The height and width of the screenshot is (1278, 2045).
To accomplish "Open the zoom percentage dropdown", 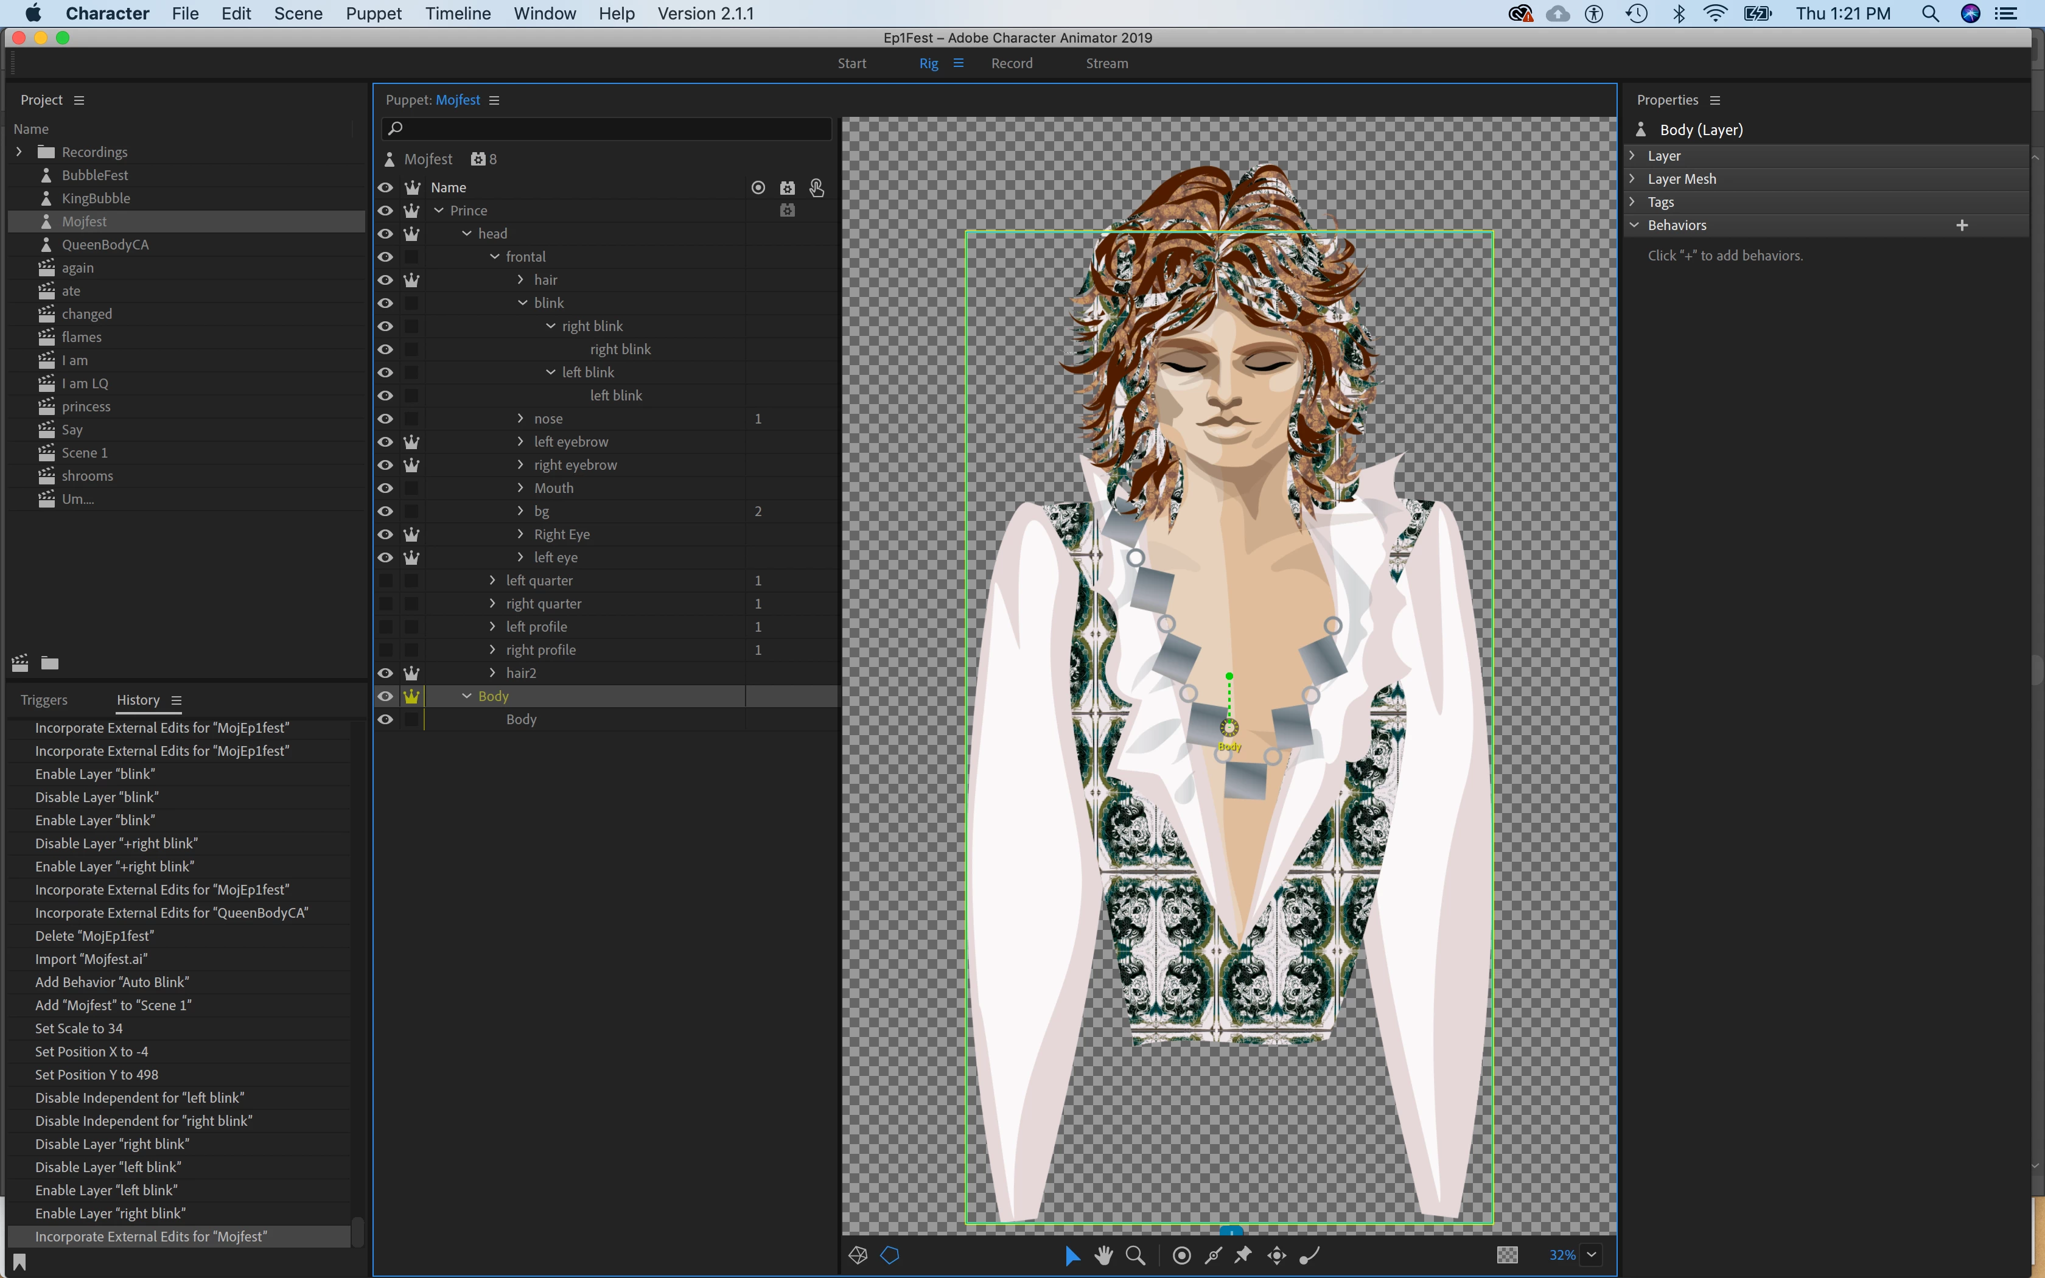I will click(x=1591, y=1254).
